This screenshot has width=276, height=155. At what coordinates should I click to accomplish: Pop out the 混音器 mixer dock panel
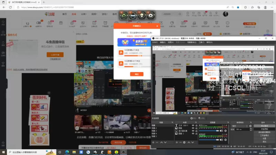[x=228, y=122]
